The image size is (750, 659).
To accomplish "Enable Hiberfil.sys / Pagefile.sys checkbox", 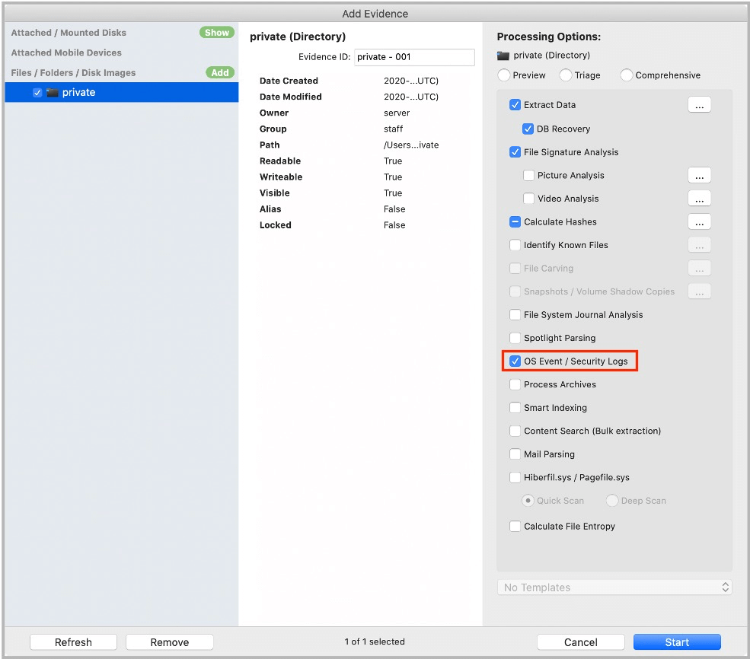I will pyautogui.click(x=515, y=477).
